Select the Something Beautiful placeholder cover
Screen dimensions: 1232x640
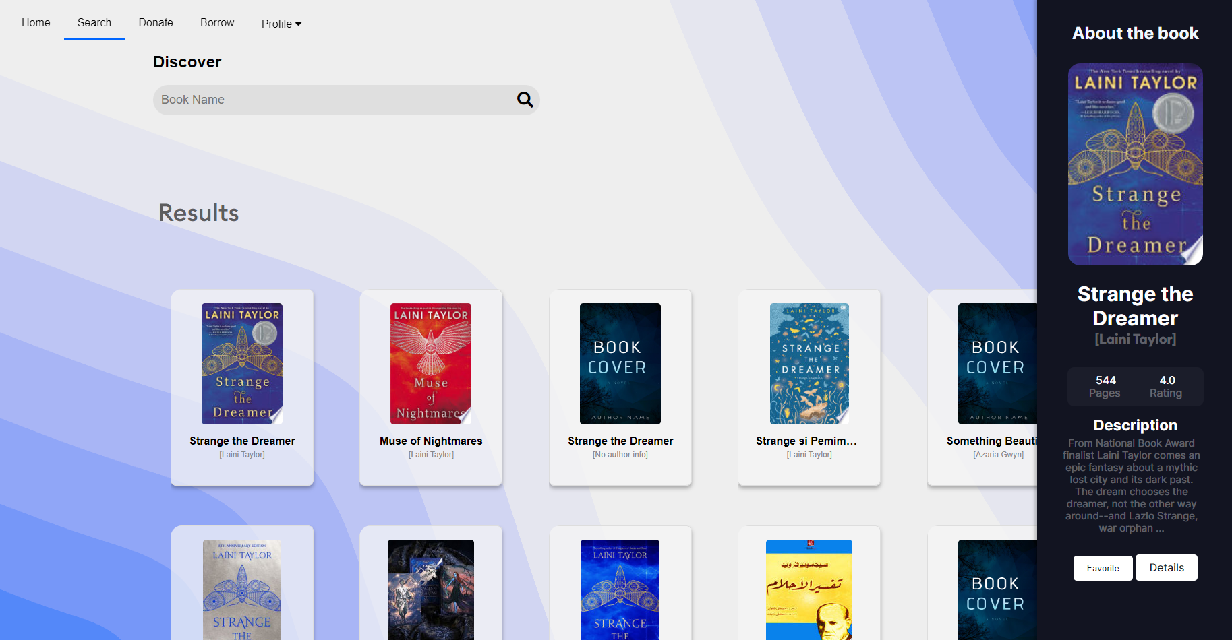(x=998, y=364)
